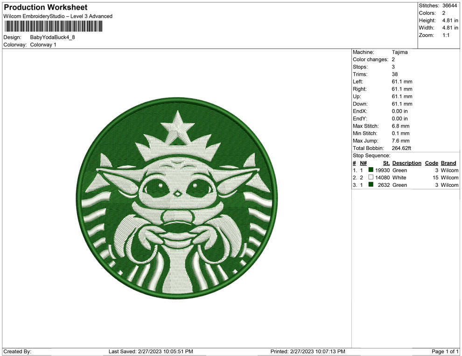Click the Stops value 3
The height and width of the screenshot is (356, 462).
coord(393,67)
